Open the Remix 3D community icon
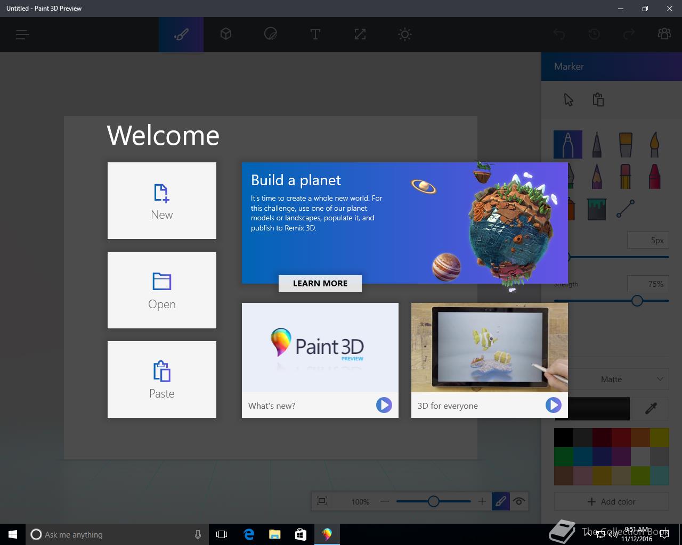The width and height of the screenshot is (682, 545). click(664, 35)
